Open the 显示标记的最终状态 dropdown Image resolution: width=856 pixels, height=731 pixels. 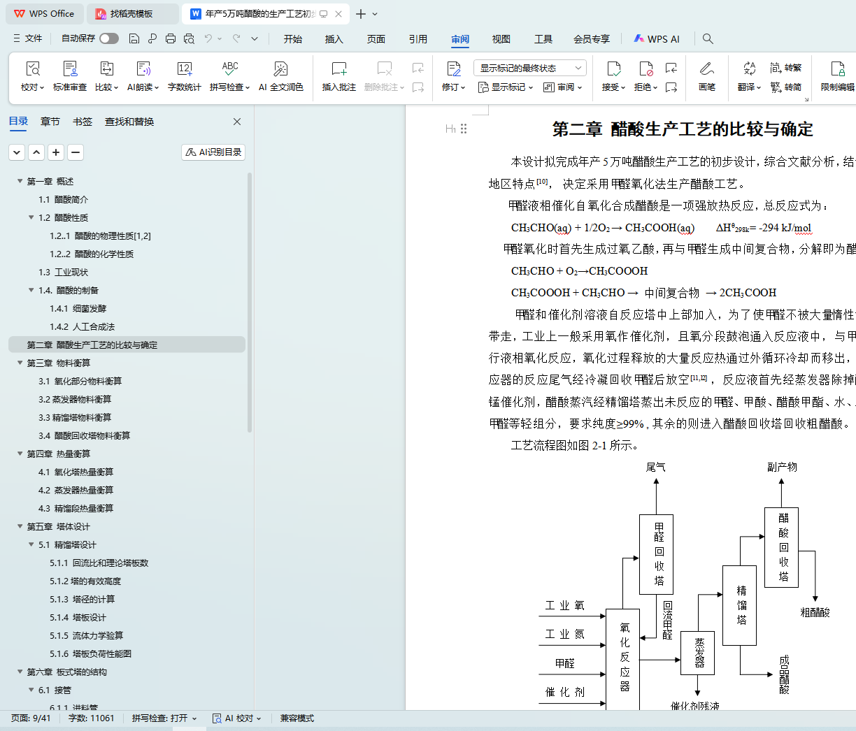(x=529, y=68)
